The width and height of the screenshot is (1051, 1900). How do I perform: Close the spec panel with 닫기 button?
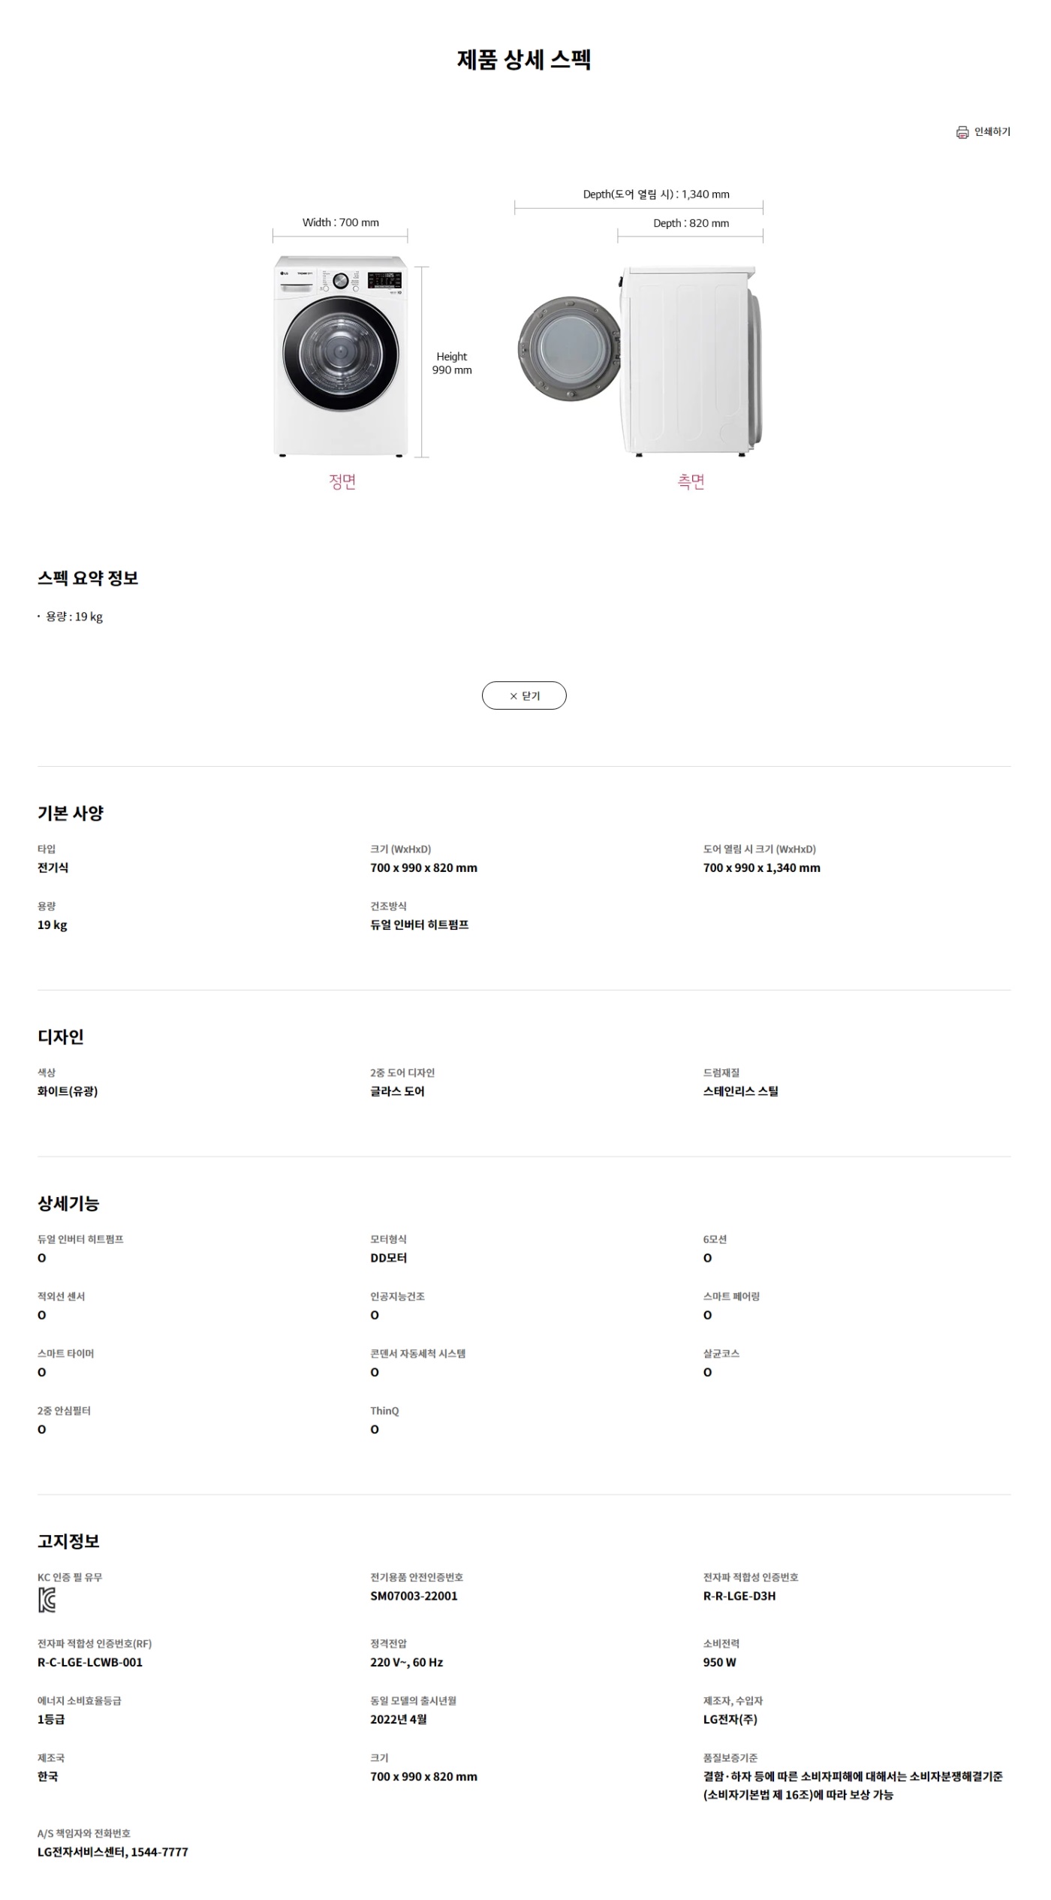click(x=524, y=695)
